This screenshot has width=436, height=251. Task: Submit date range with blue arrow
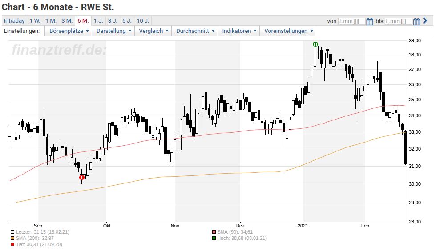[x=425, y=20]
